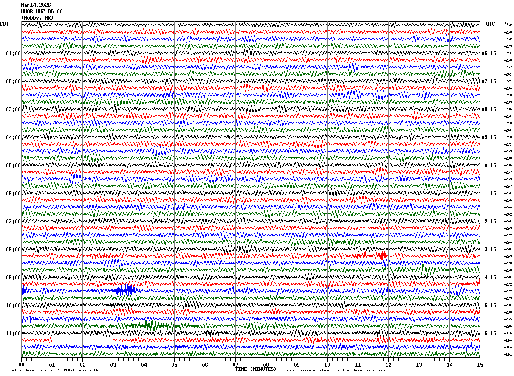The height and width of the screenshot is (376, 514).
Task: Click minute axis tick "01"
Action: [52, 365]
